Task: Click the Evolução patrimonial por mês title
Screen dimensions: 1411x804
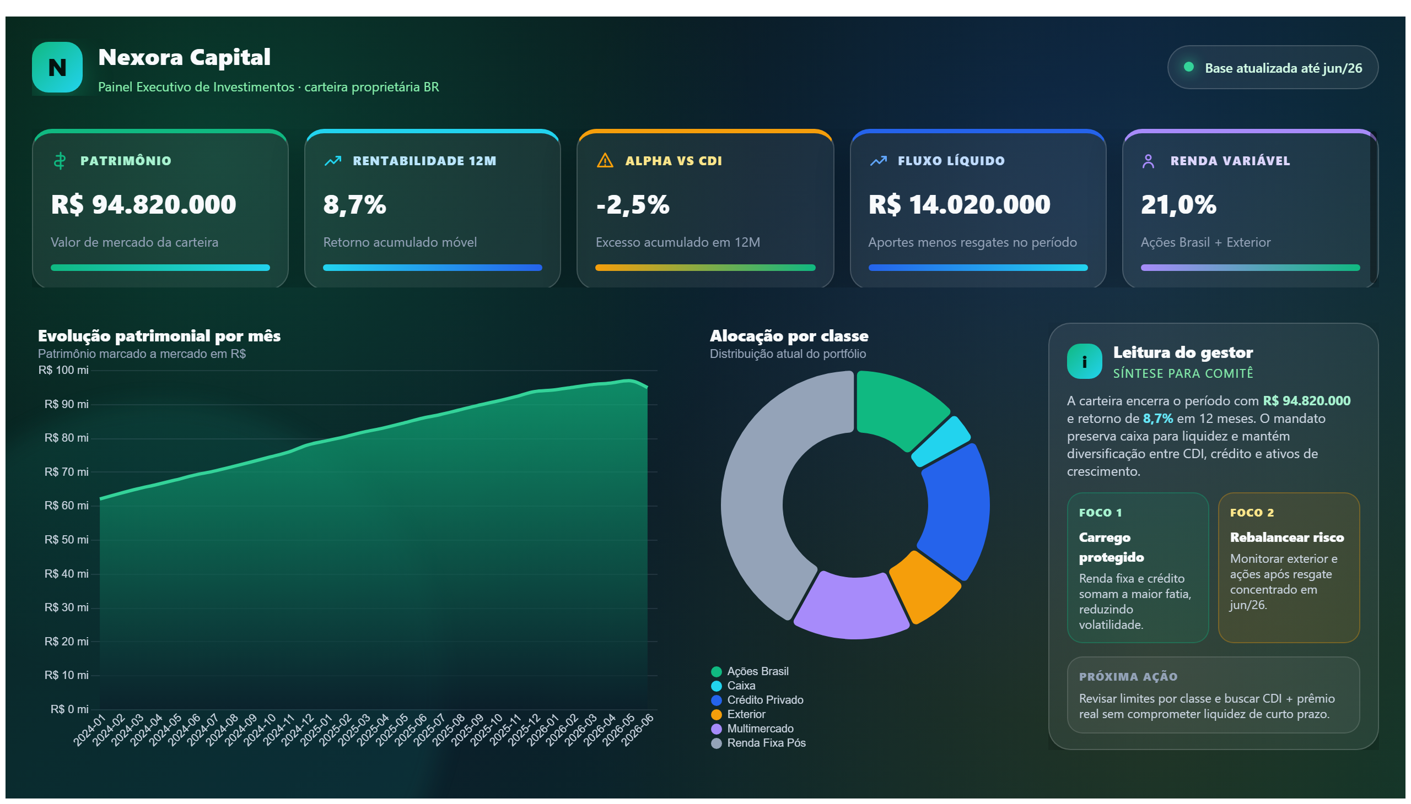Action: click(x=159, y=336)
